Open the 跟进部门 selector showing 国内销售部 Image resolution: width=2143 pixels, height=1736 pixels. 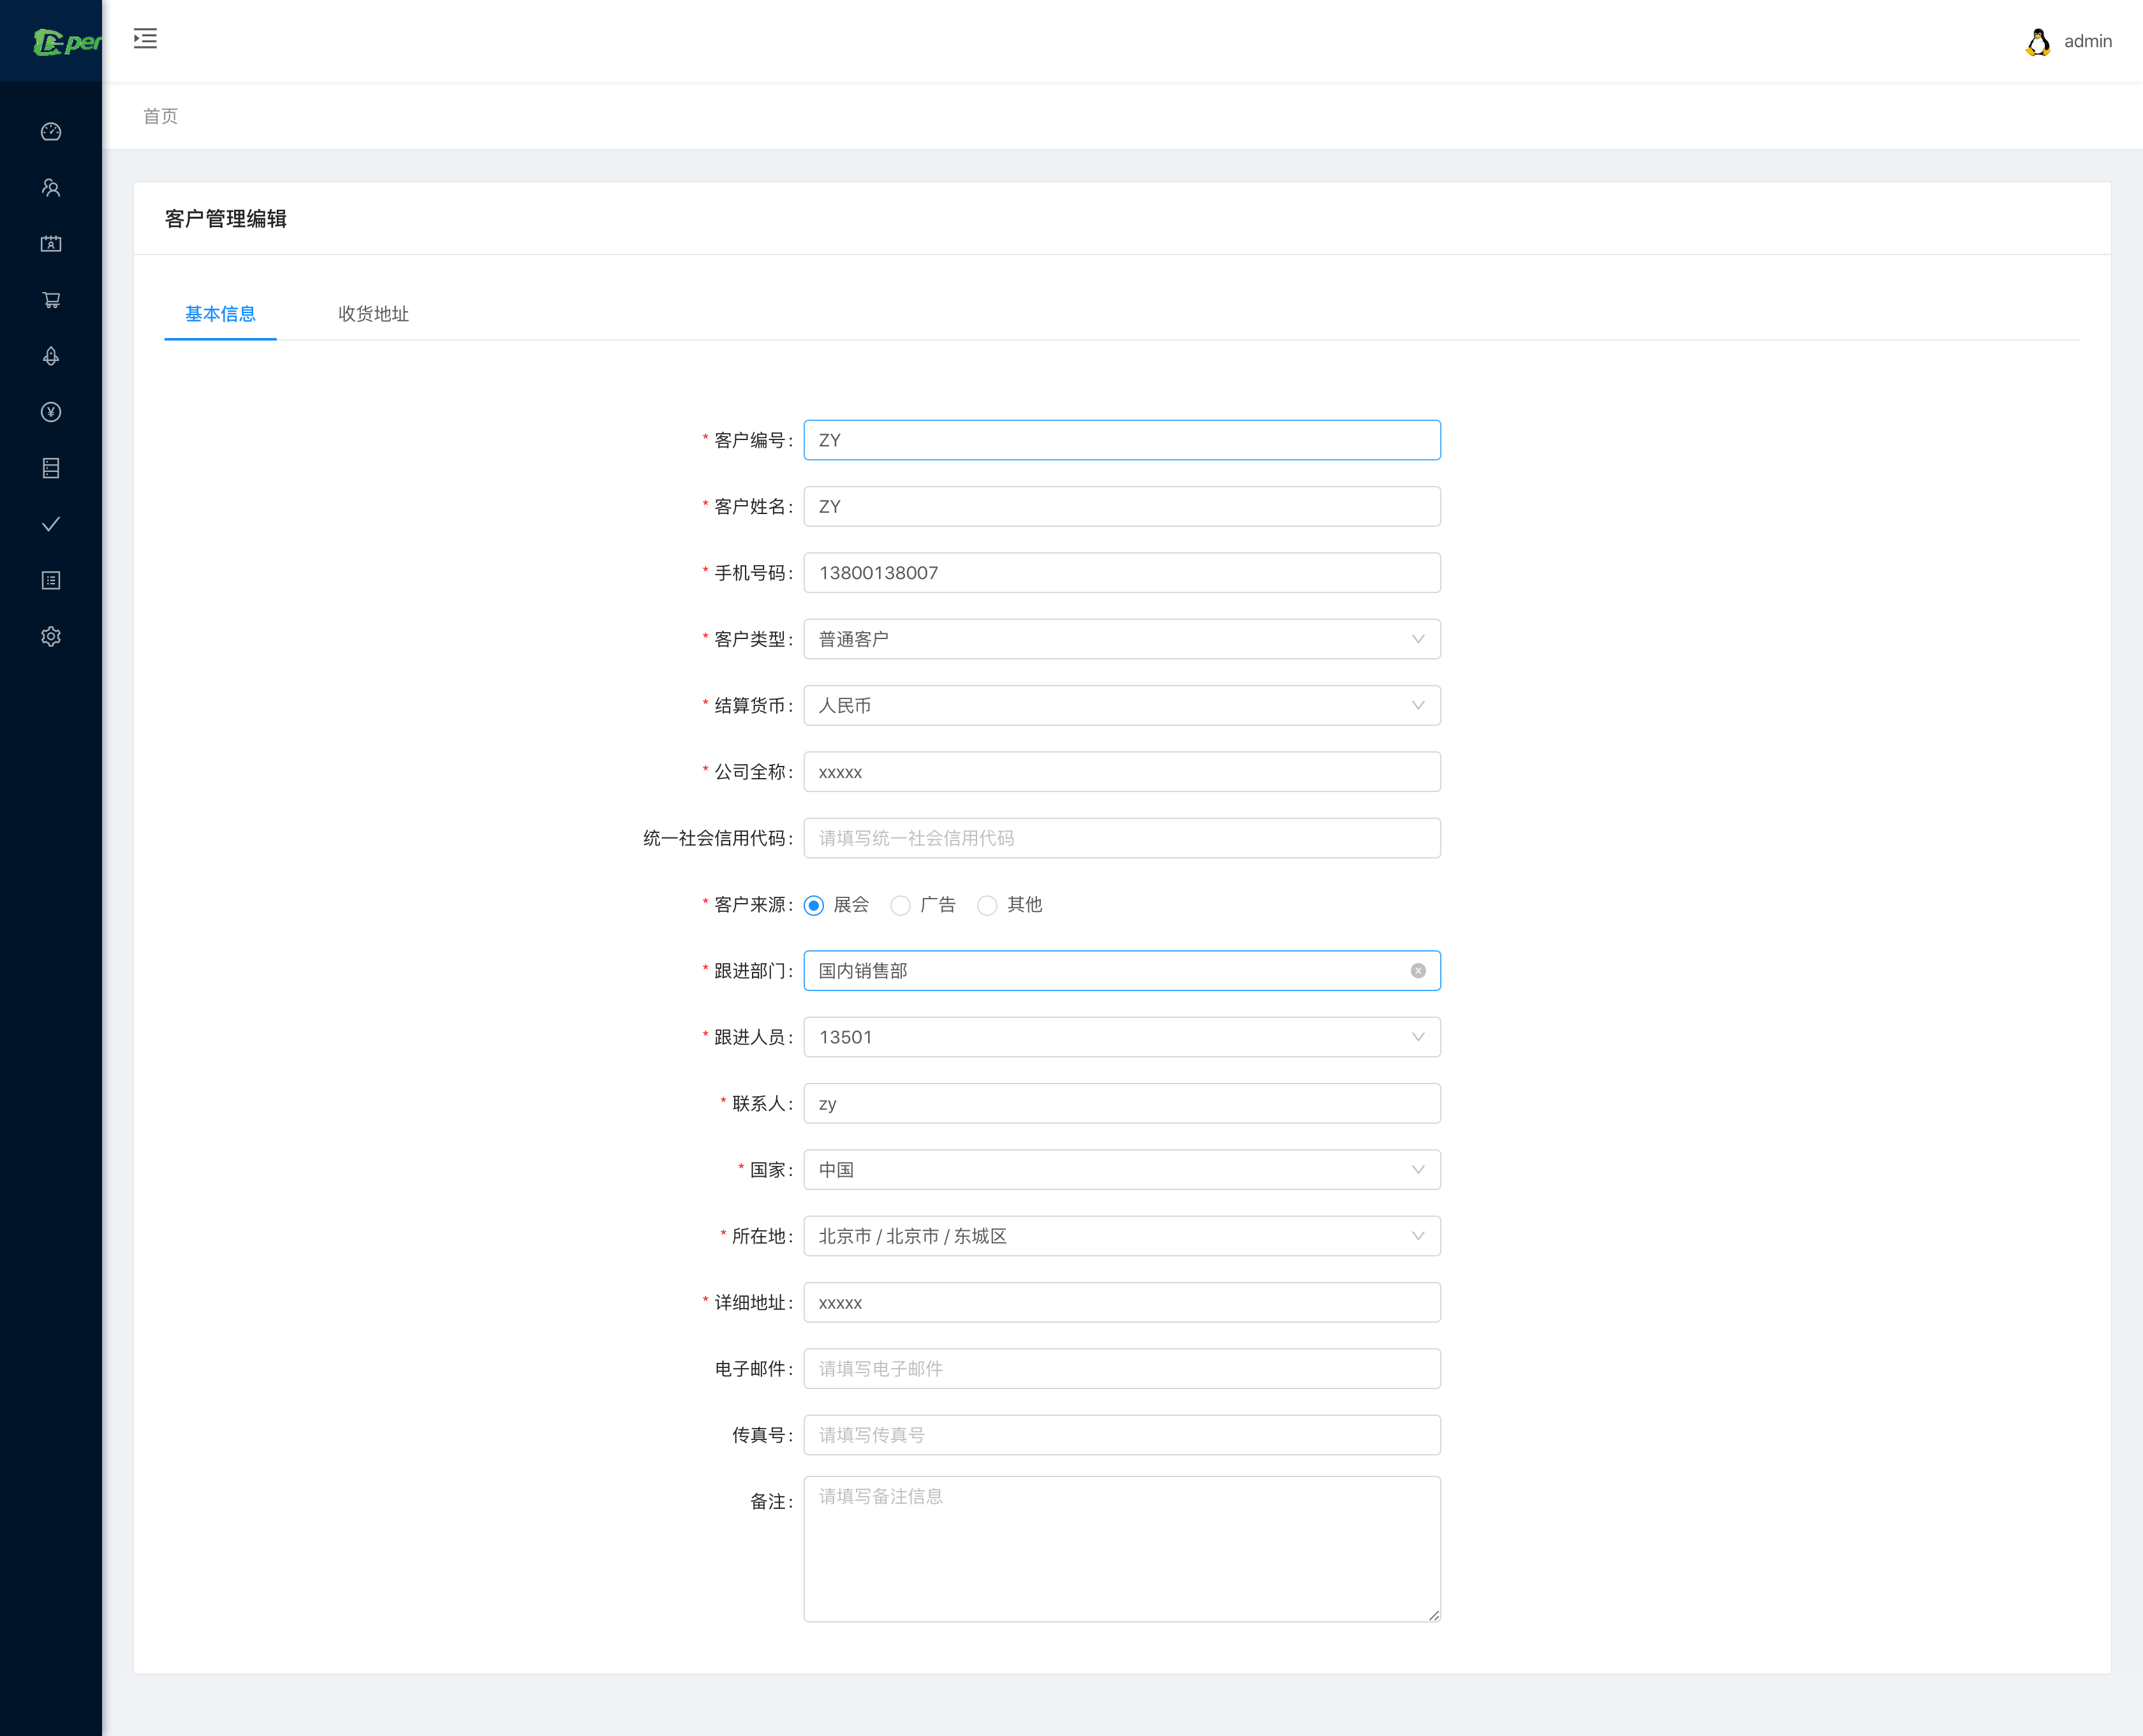pyautogui.click(x=1122, y=971)
